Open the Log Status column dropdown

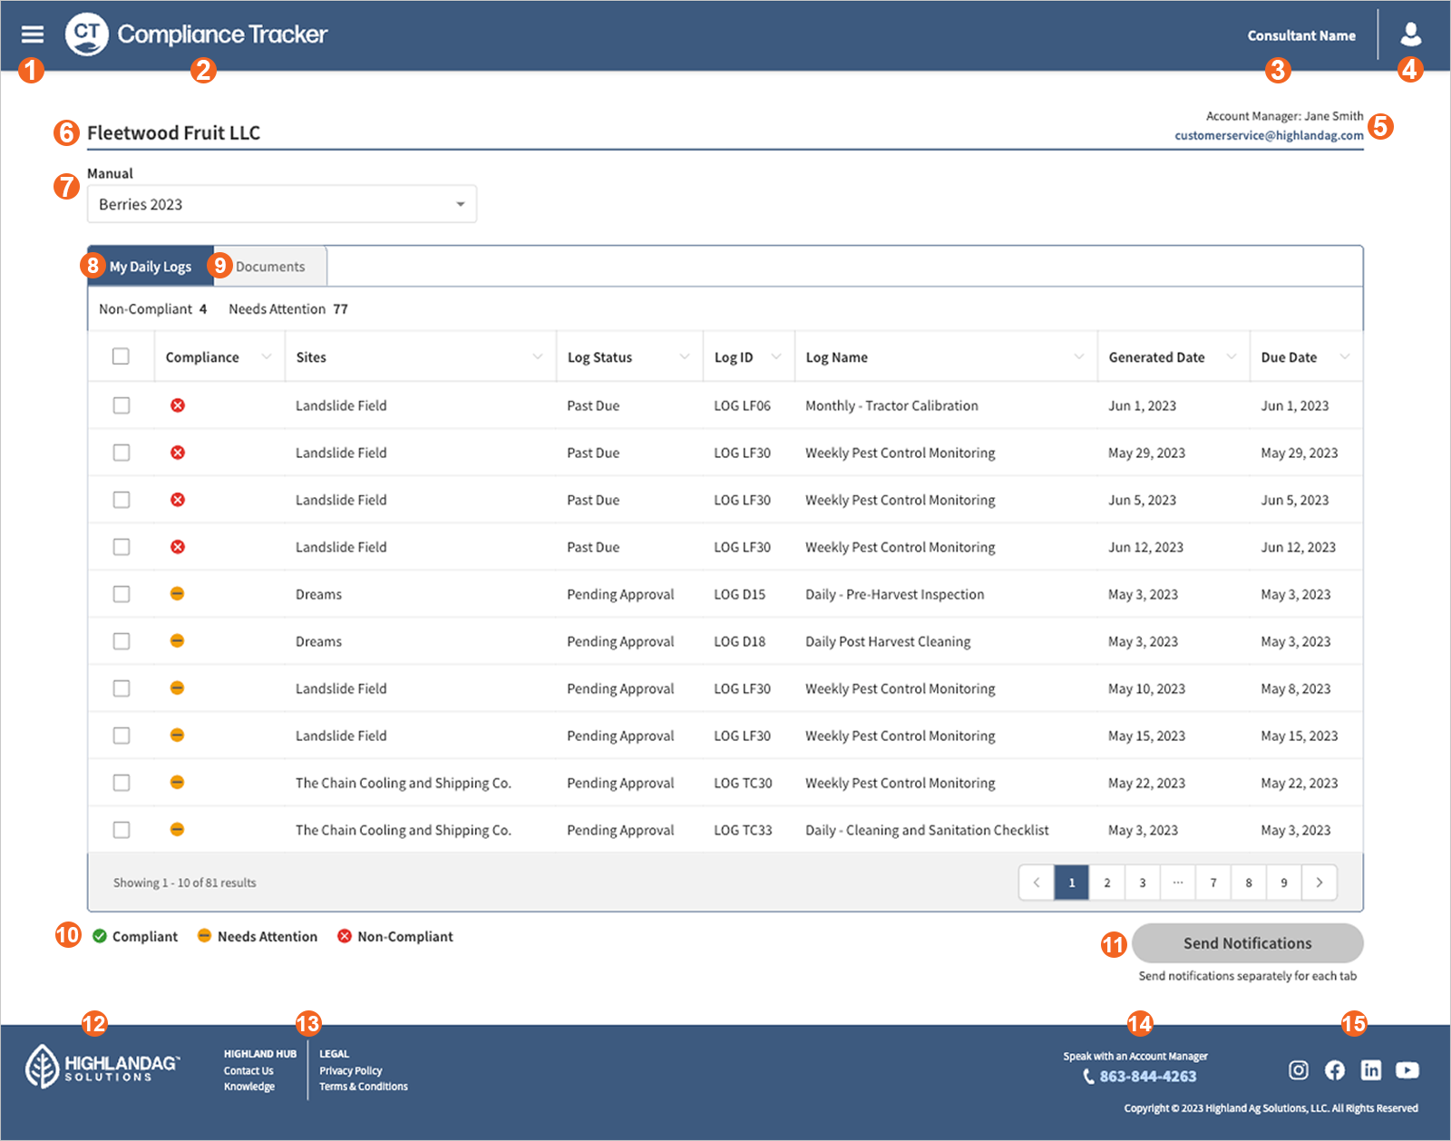(686, 356)
